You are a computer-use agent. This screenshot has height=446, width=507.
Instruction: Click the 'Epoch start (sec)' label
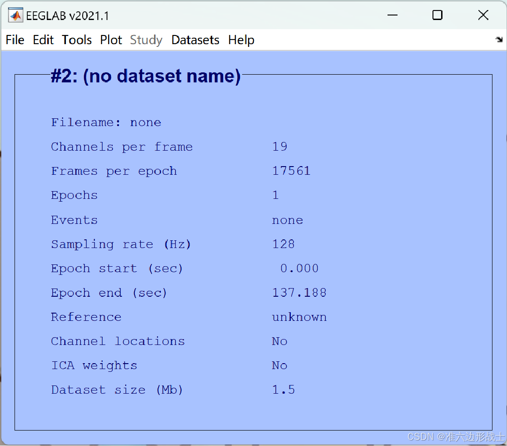click(x=117, y=269)
